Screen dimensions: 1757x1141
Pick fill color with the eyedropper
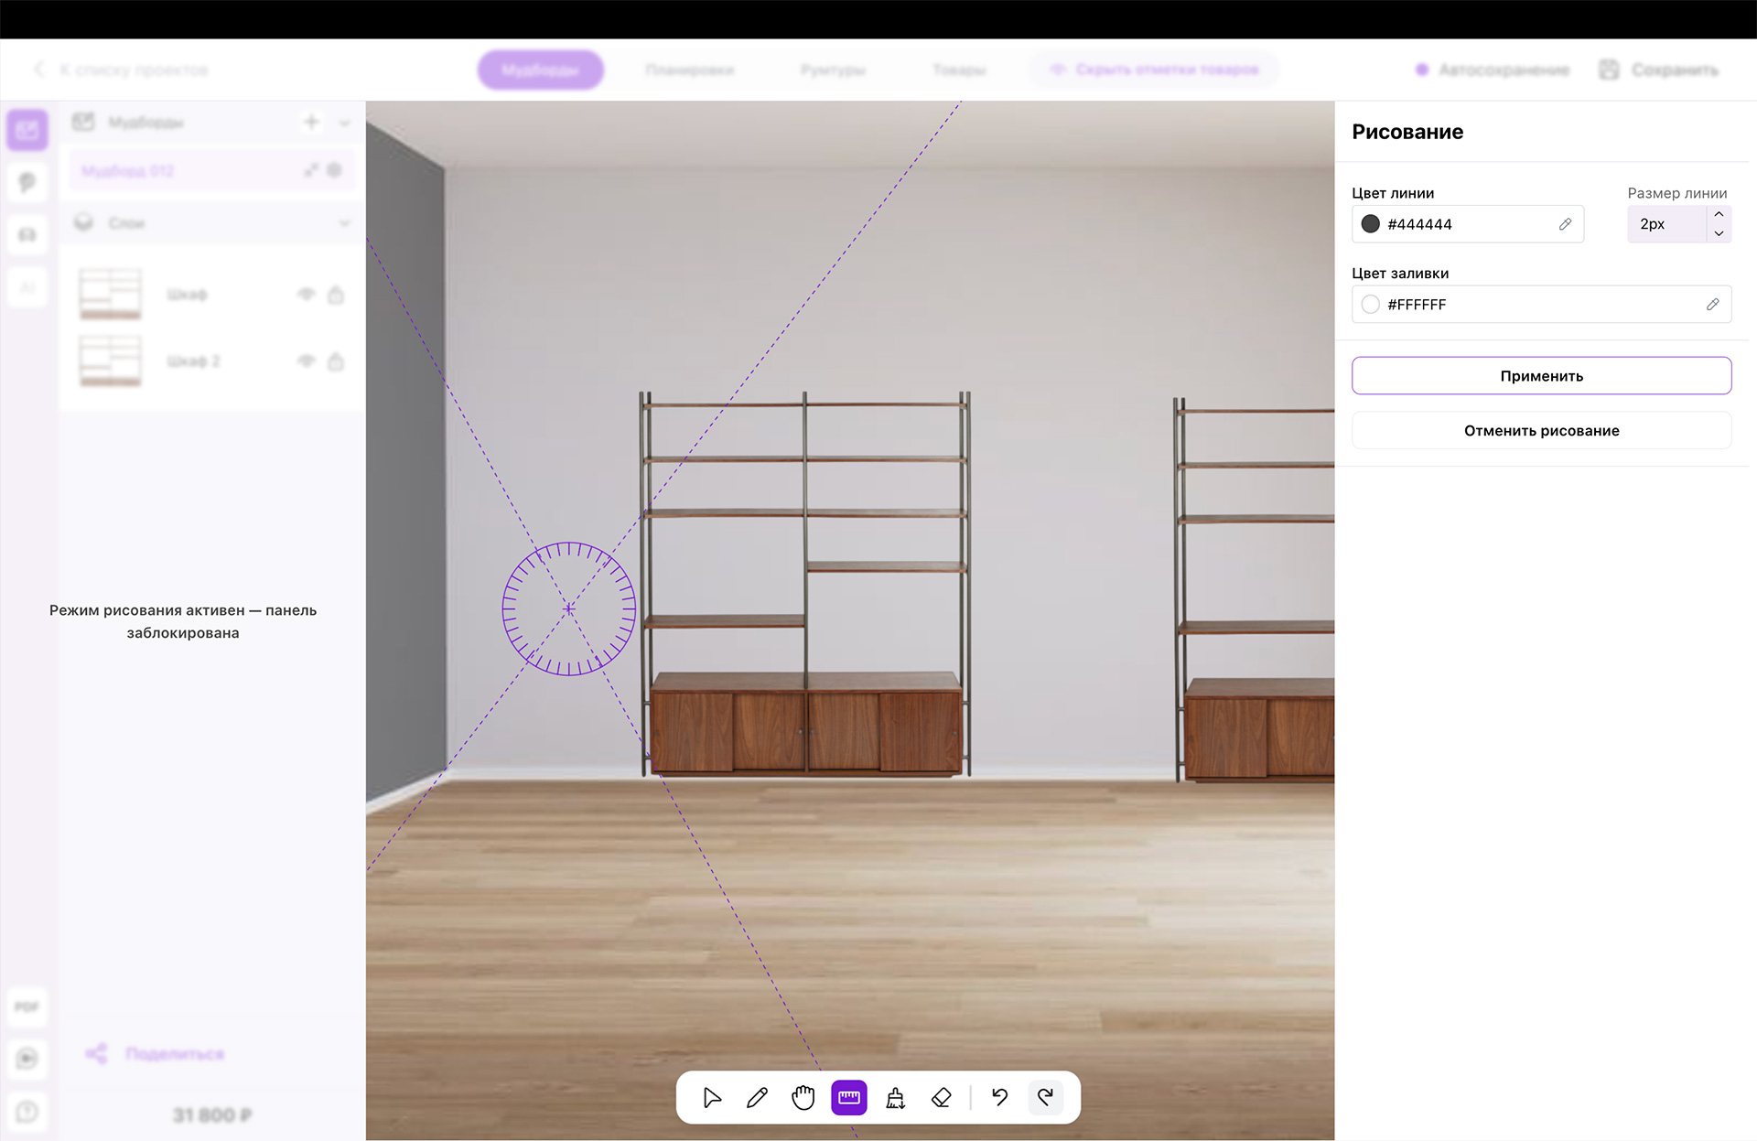(1712, 305)
